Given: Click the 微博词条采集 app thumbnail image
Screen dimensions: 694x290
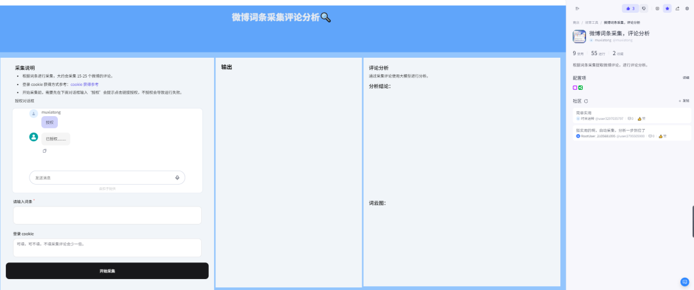Looking at the screenshot, I should 580,36.
